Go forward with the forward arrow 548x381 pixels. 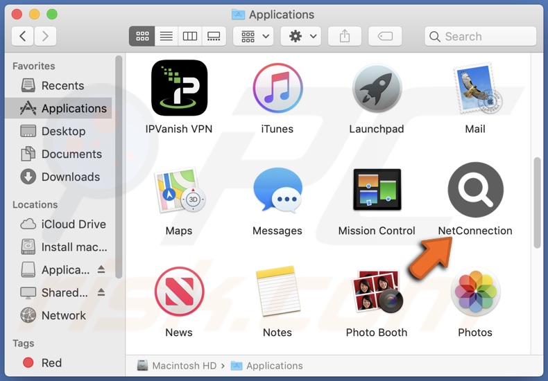click(45, 36)
